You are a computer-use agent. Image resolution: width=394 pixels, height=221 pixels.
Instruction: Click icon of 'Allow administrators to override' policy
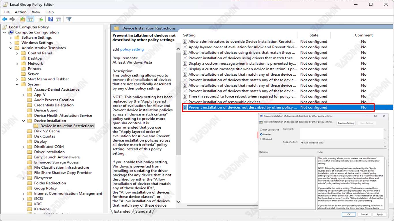pyautogui.click(x=185, y=41)
